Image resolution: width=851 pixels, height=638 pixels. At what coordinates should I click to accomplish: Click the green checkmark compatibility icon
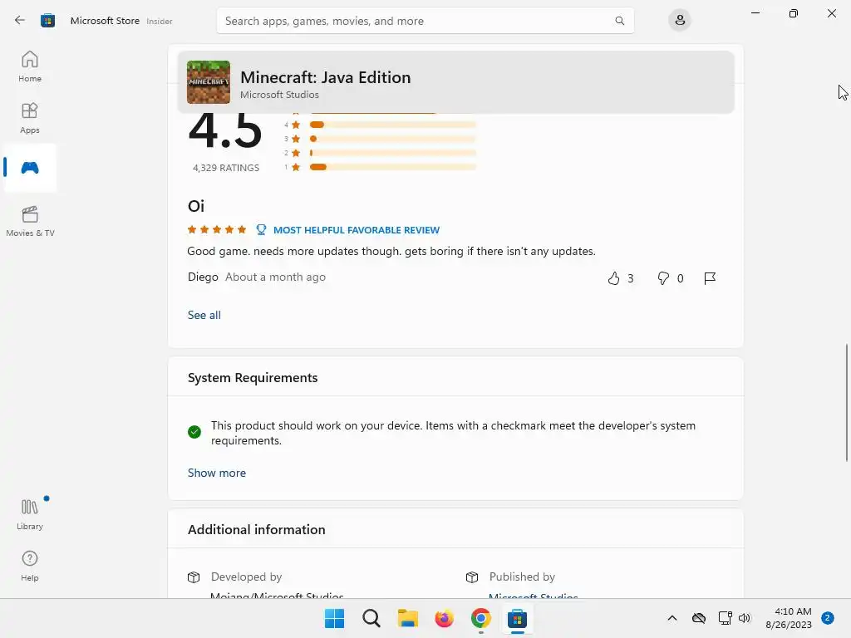194,432
